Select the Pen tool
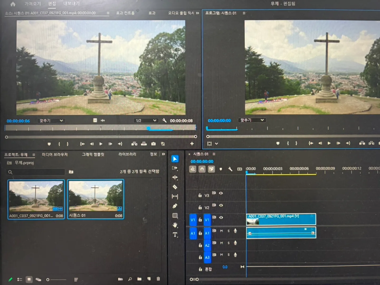This screenshot has height=285, width=380. tap(175, 206)
